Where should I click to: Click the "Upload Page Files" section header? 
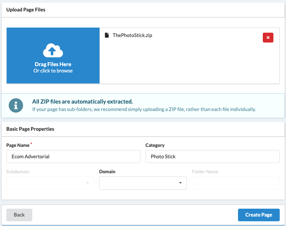pyautogui.click(x=26, y=10)
